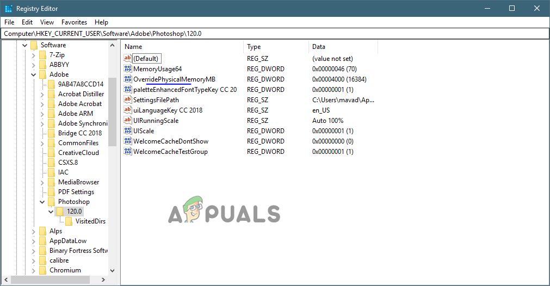Click the horizontal scroll right arrow in tree
550x286 pixels.
click(x=103, y=279)
